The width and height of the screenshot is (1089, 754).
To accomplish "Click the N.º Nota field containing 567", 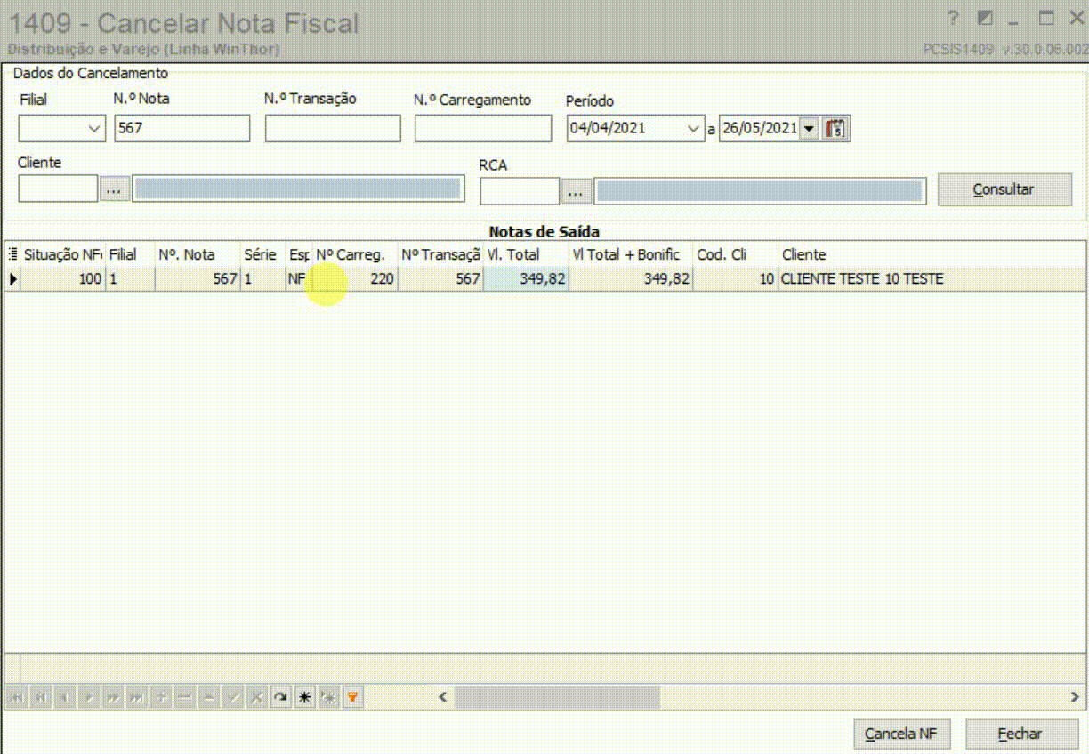I will pyautogui.click(x=182, y=129).
